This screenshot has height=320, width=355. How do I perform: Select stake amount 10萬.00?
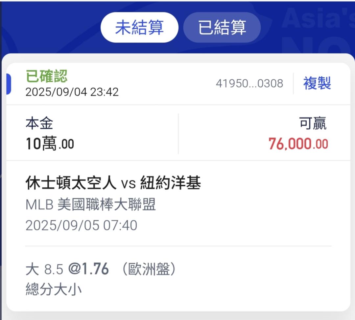pos(50,144)
